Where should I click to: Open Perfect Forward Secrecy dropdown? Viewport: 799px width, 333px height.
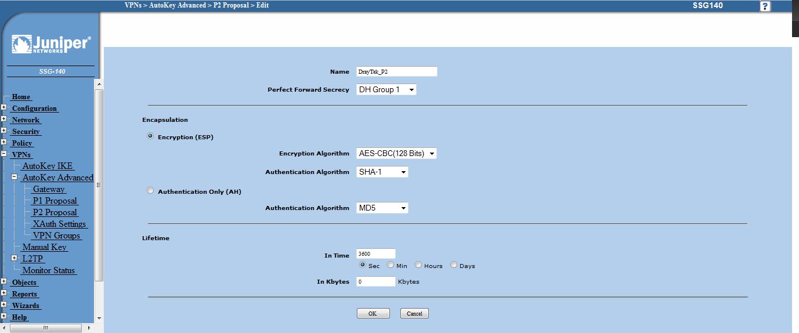[x=386, y=90]
